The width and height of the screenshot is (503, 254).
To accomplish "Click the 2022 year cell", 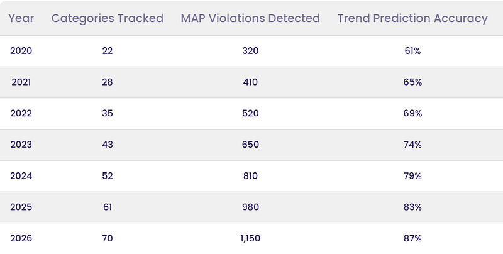I will pyautogui.click(x=21, y=113).
